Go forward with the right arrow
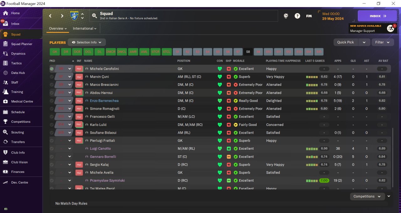This screenshot has height=213, width=401. tap(62, 16)
